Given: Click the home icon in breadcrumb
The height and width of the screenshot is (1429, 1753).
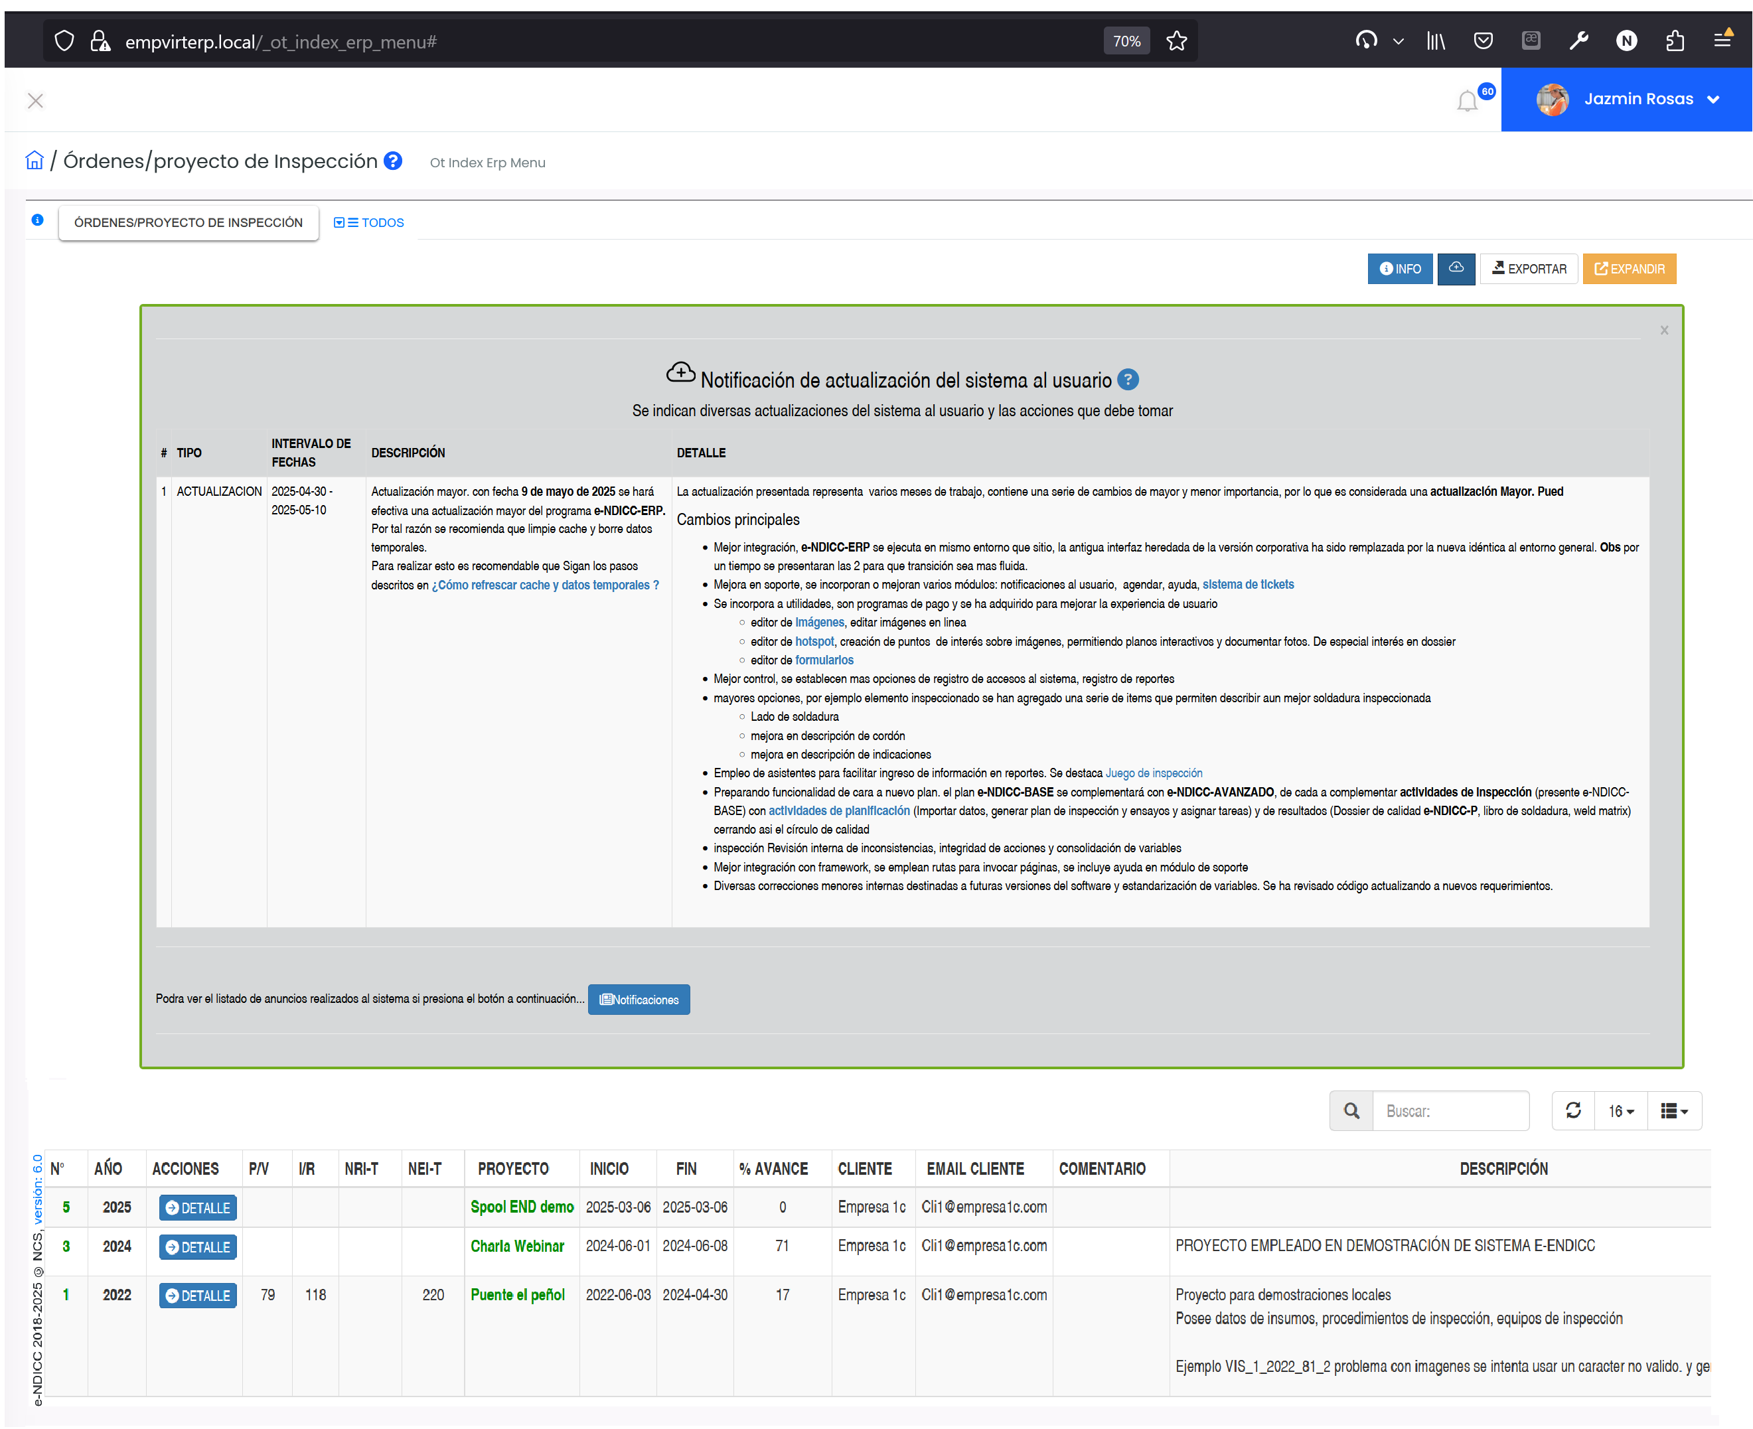Looking at the screenshot, I should pos(35,161).
